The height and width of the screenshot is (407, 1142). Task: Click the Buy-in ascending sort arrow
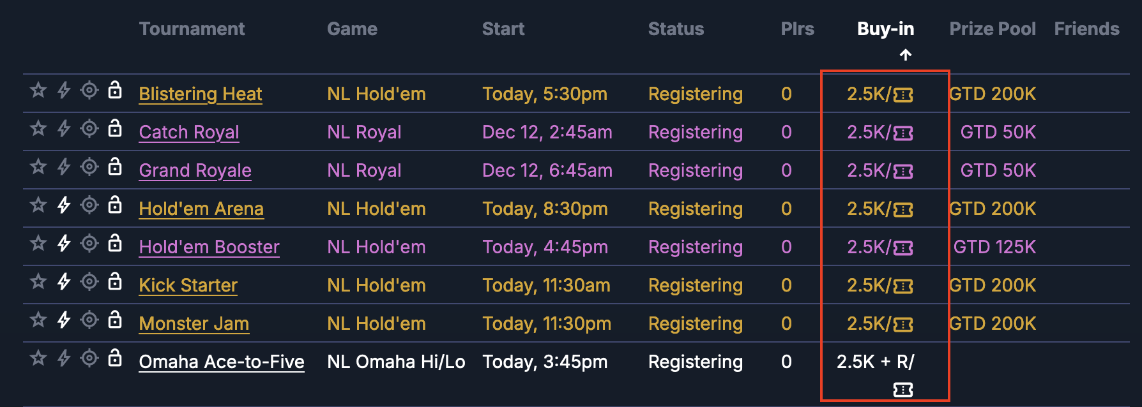point(906,55)
